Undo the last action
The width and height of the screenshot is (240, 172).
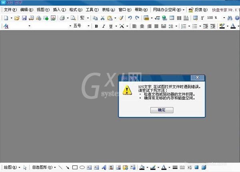(130, 18)
